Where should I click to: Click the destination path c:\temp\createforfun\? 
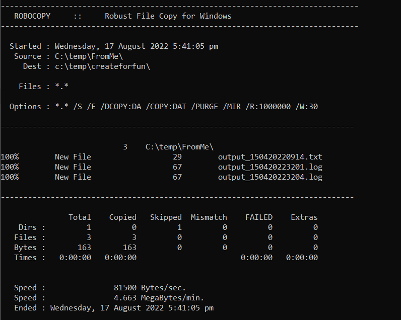[102, 66]
